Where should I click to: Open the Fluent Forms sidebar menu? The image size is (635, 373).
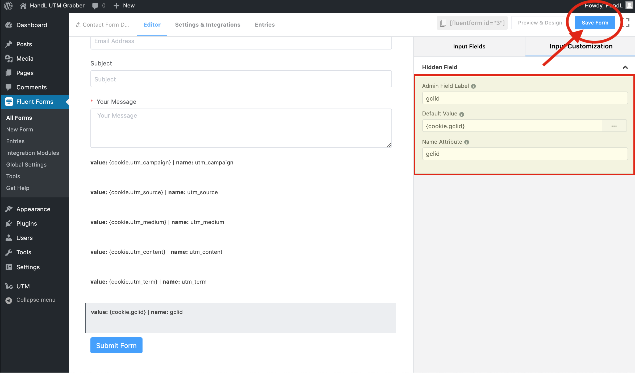[35, 102]
